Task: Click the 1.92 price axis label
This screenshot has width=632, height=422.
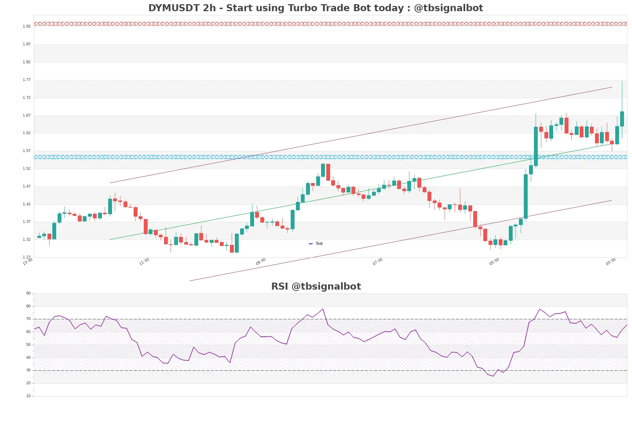Action: pos(27,27)
